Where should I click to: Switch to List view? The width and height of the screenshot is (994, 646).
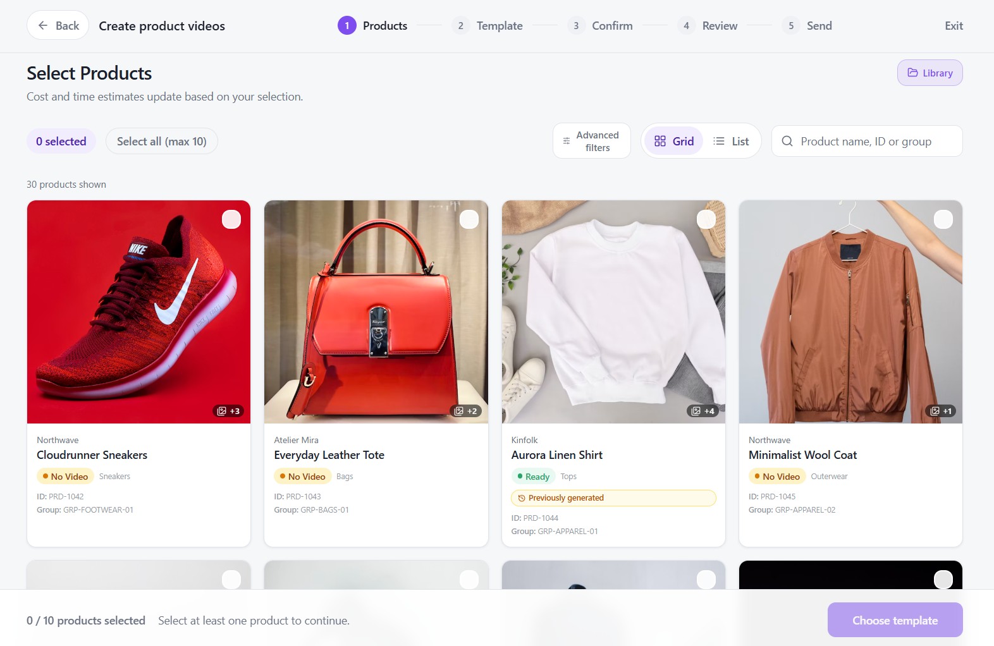point(731,141)
